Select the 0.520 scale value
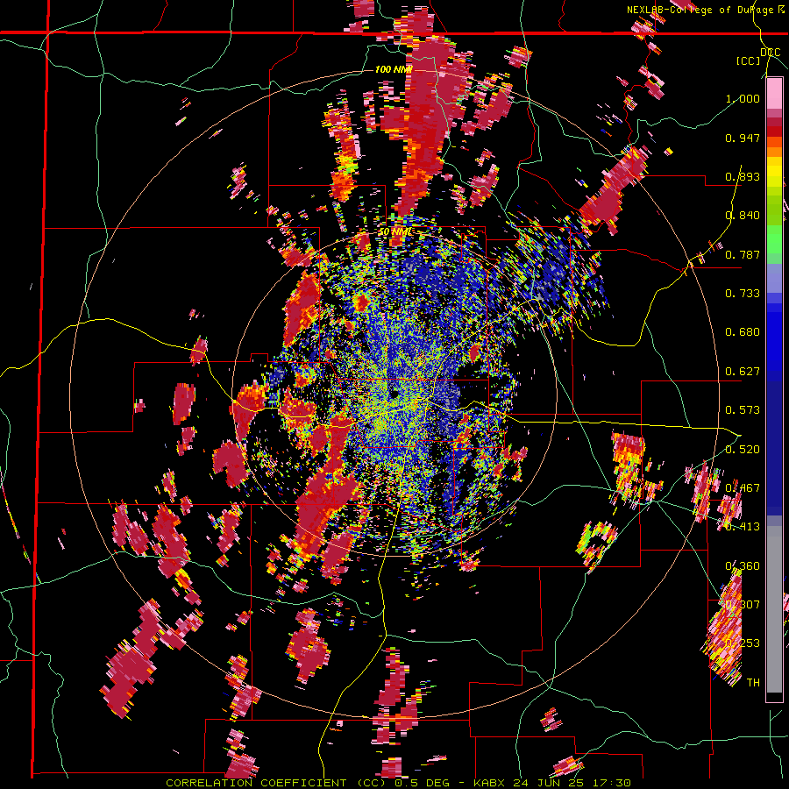The width and height of the screenshot is (789, 789). click(x=743, y=449)
